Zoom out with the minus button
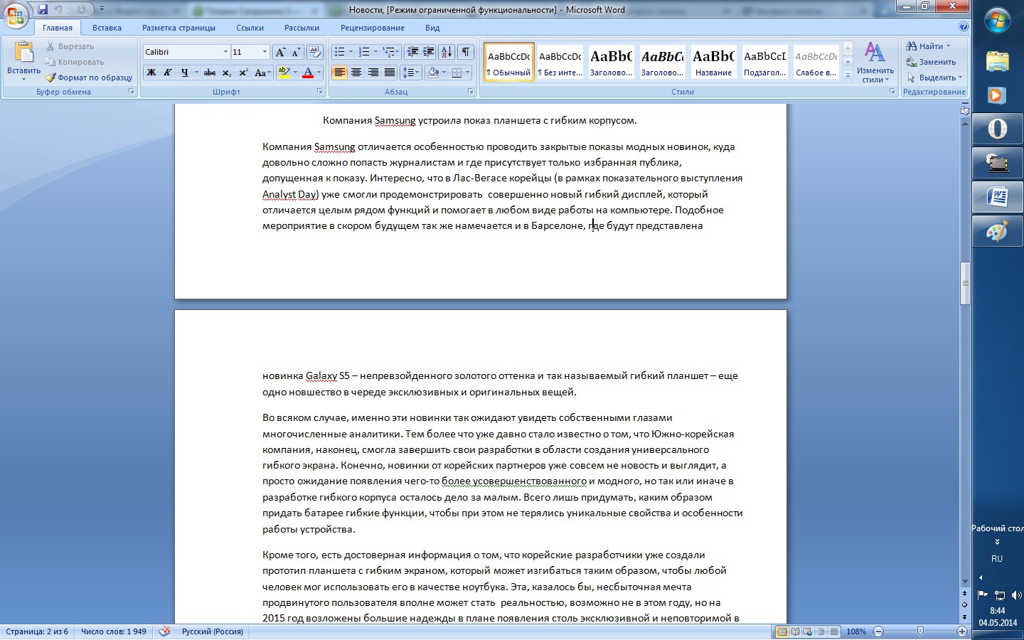The height and width of the screenshot is (640, 1024). 878,631
